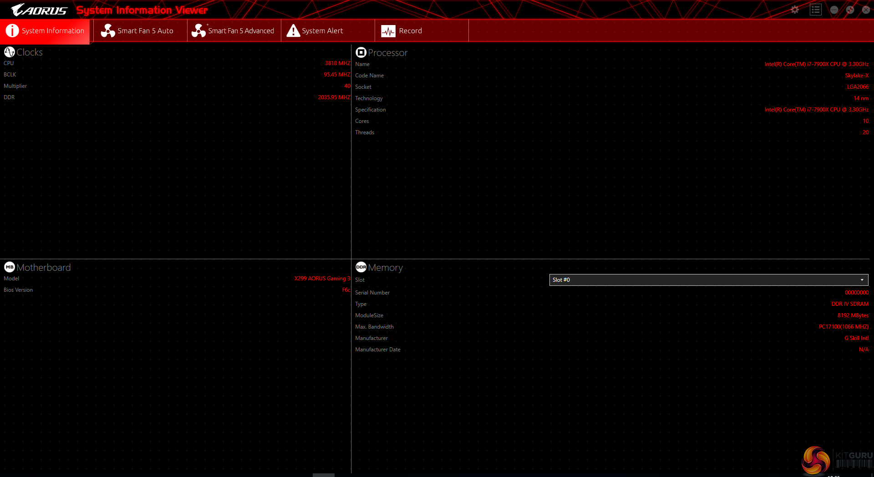This screenshot has height=477, width=874.
Task: Select the serial number value 00000000
Action: [x=857, y=293]
